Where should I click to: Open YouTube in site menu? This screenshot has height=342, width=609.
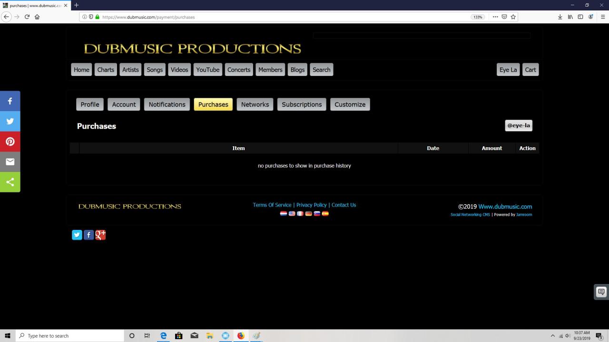tap(208, 70)
